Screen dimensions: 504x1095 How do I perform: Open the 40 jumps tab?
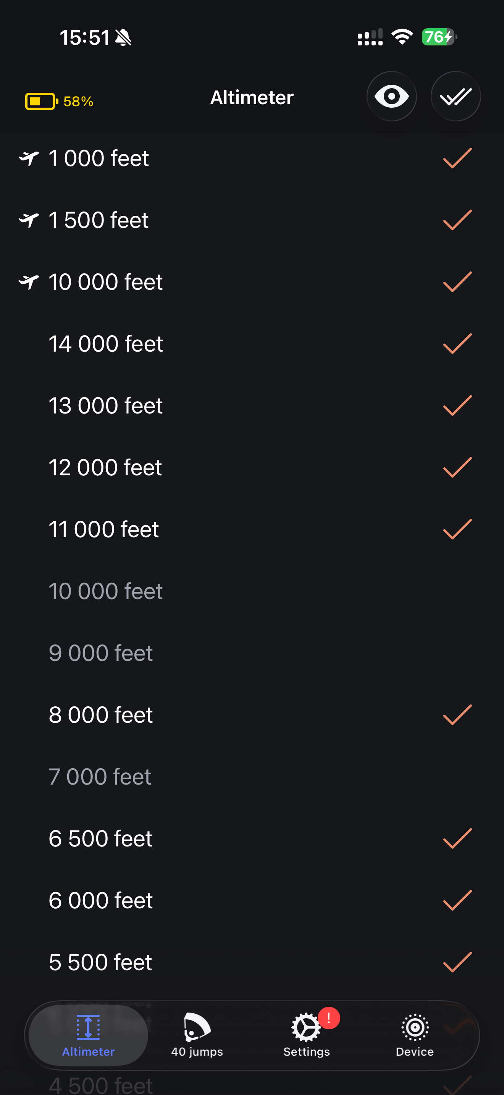pyautogui.click(x=197, y=1035)
